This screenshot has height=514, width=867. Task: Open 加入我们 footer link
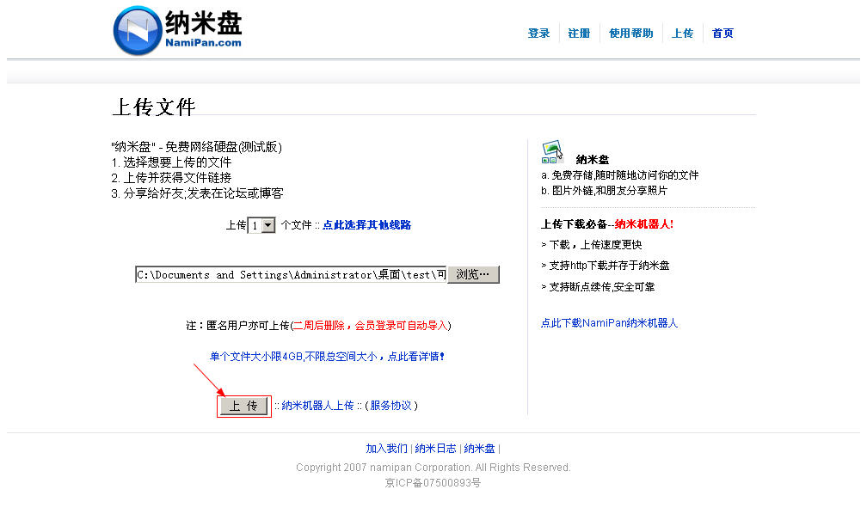pos(386,448)
